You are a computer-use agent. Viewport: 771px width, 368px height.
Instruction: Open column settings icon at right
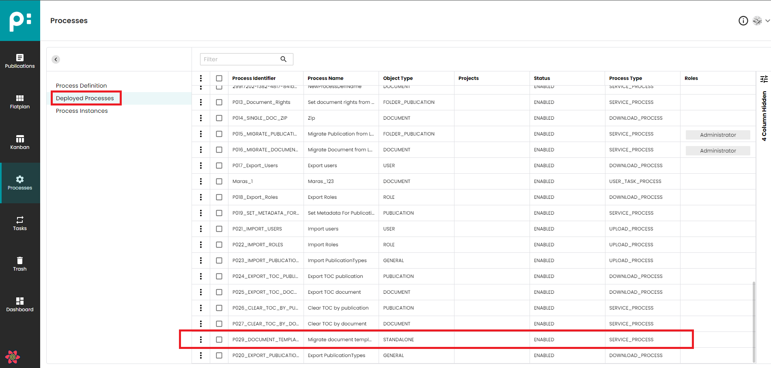764,79
